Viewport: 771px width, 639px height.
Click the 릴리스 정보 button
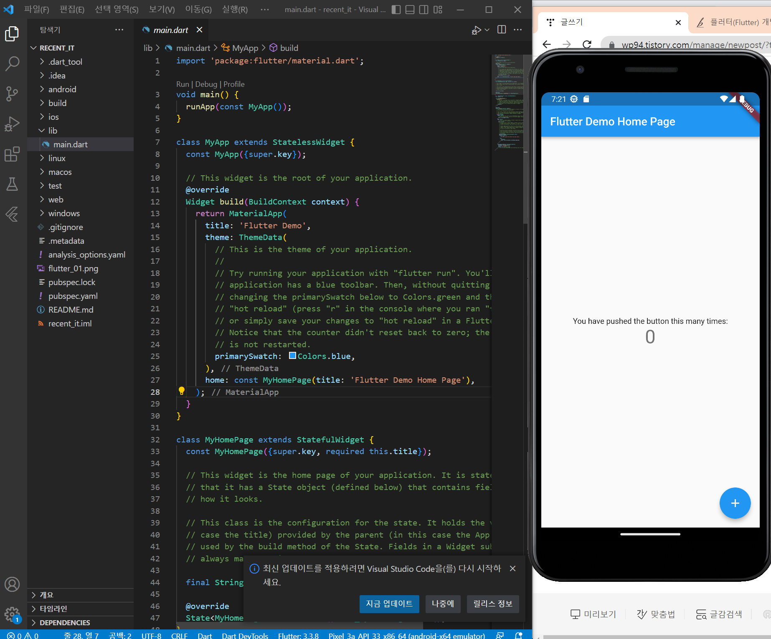(493, 604)
